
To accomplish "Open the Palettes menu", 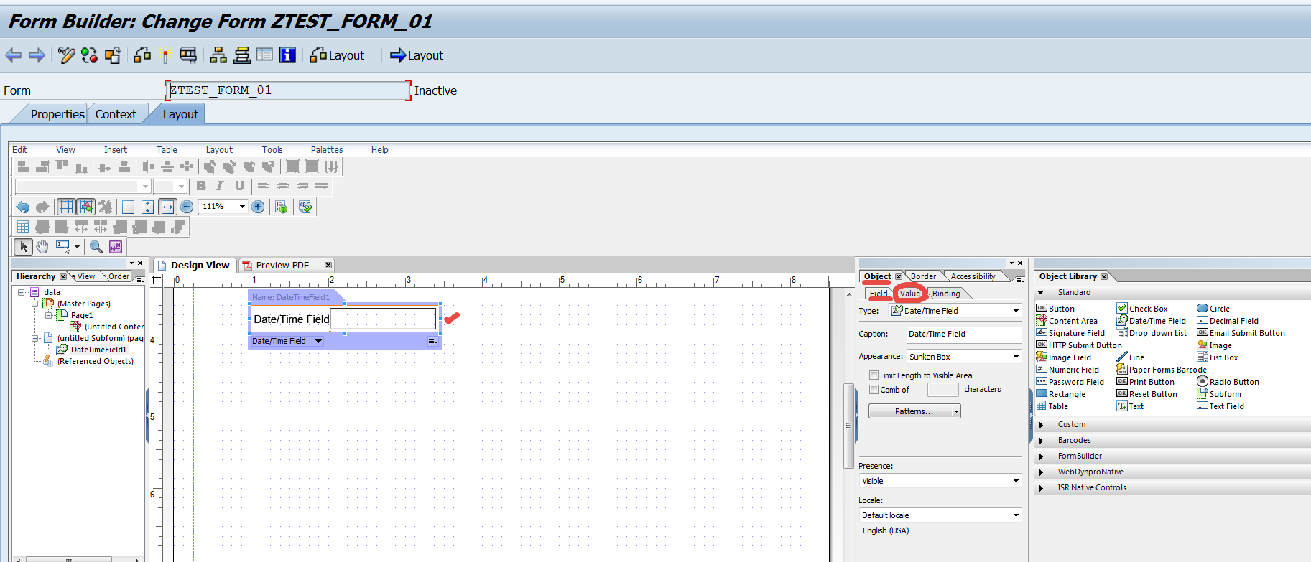I will (326, 150).
